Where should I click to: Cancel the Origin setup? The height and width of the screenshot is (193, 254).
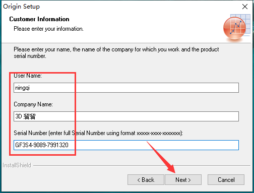tap(226, 180)
